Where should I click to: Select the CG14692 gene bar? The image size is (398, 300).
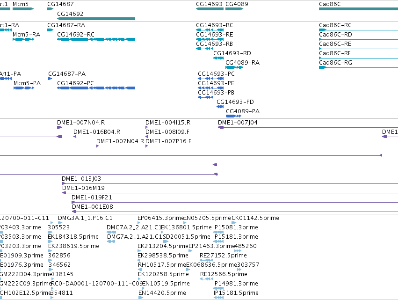click(x=96, y=19)
